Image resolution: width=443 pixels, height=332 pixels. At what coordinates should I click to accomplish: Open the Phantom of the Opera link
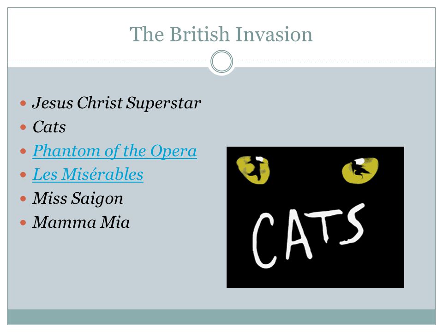coord(114,151)
